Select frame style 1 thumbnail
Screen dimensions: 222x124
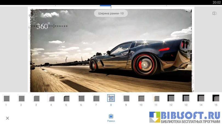point(6,98)
